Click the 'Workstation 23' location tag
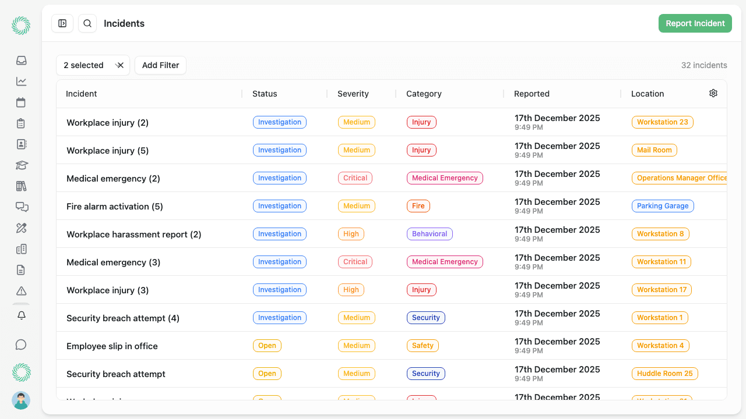The width and height of the screenshot is (746, 419). coord(662,122)
